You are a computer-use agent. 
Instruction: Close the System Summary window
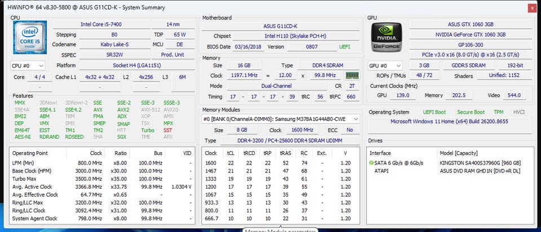pyautogui.click(x=531, y=9)
